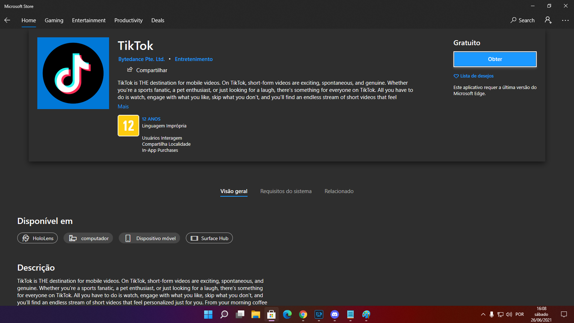
Task: Click the In-App Purchases text
Action: 160,150
